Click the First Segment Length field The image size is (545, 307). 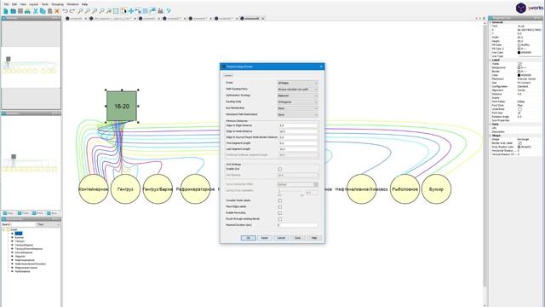(x=298, y=143)
